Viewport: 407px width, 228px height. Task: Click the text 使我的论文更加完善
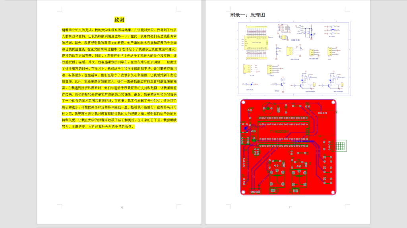[77, 56]
